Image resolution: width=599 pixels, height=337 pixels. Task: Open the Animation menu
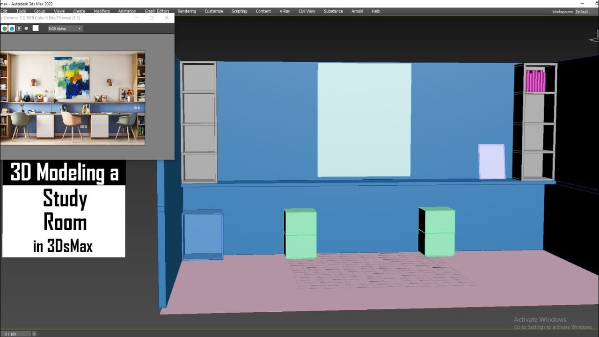[127, 11]
